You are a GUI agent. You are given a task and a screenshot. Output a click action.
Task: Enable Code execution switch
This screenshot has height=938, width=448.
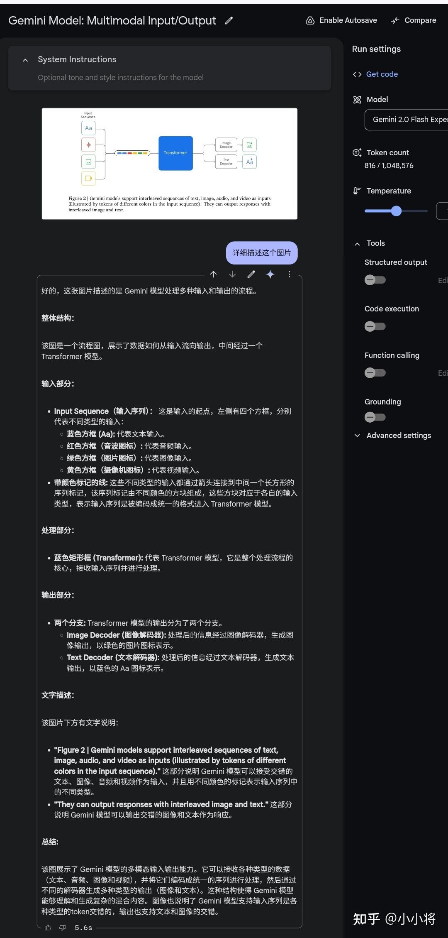[375, 327]
